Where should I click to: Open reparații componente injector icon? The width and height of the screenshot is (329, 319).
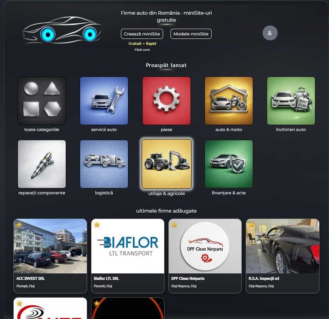(x=42, y=164)
